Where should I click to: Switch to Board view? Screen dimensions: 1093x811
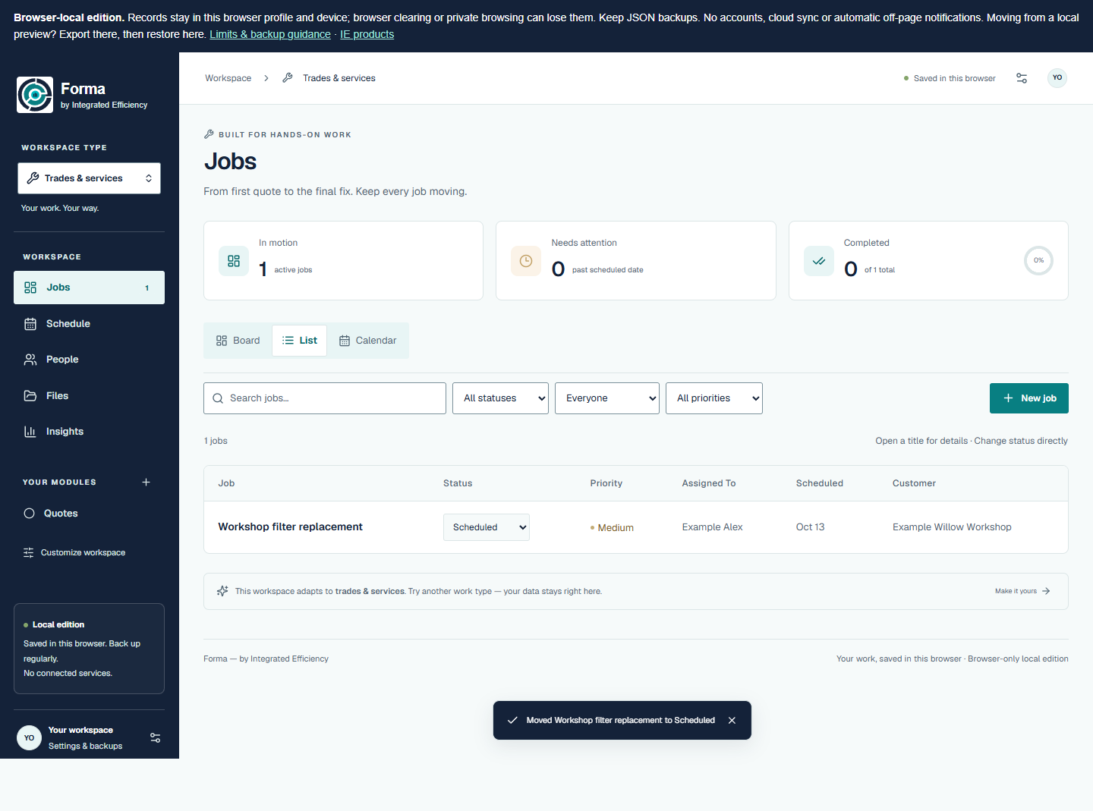coord(238,341)
